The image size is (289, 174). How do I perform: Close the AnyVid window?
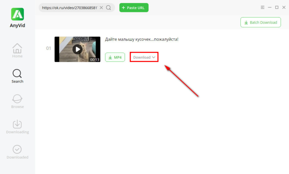pyautogui.click(x=283, y=7)
